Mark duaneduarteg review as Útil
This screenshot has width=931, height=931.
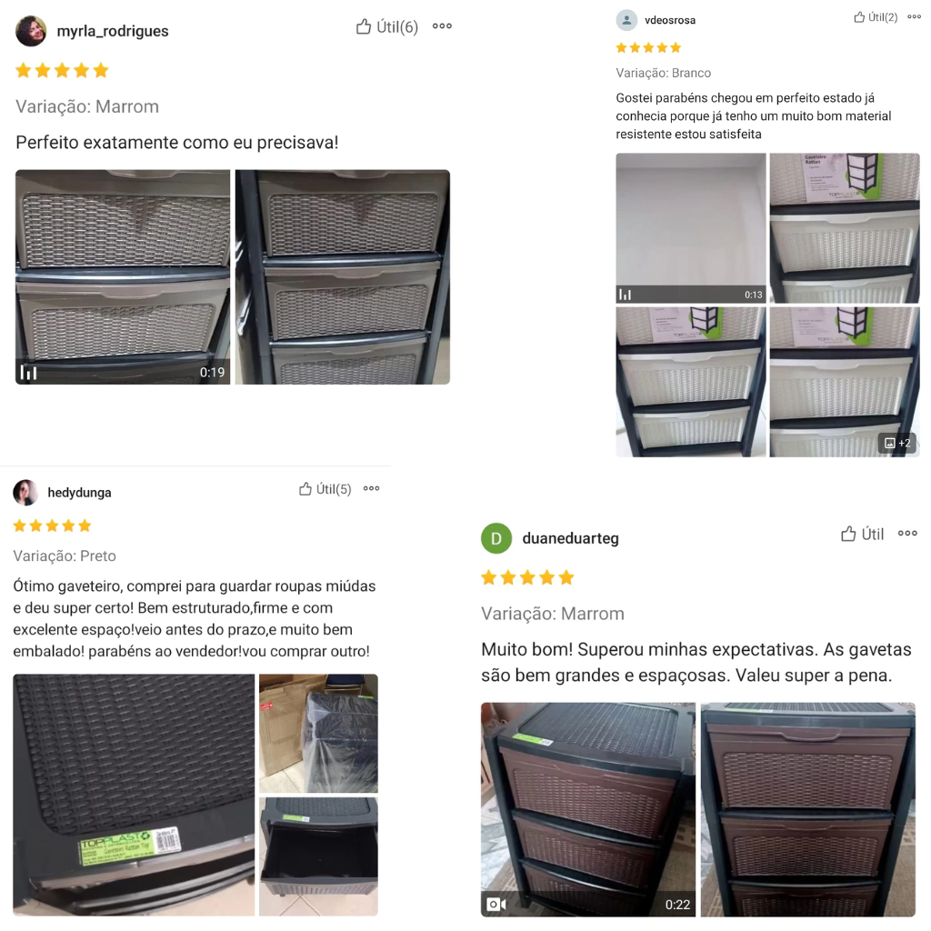(862, 534)
